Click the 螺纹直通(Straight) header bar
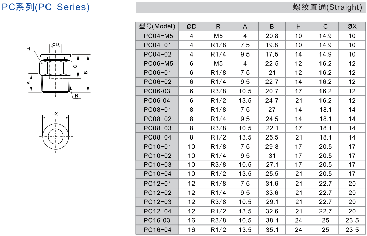 click(250, 7)
